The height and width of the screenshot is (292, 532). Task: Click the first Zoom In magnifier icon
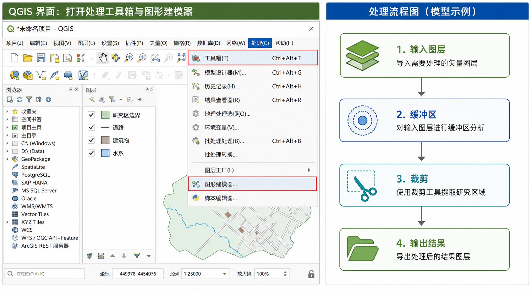click(129, 58)
